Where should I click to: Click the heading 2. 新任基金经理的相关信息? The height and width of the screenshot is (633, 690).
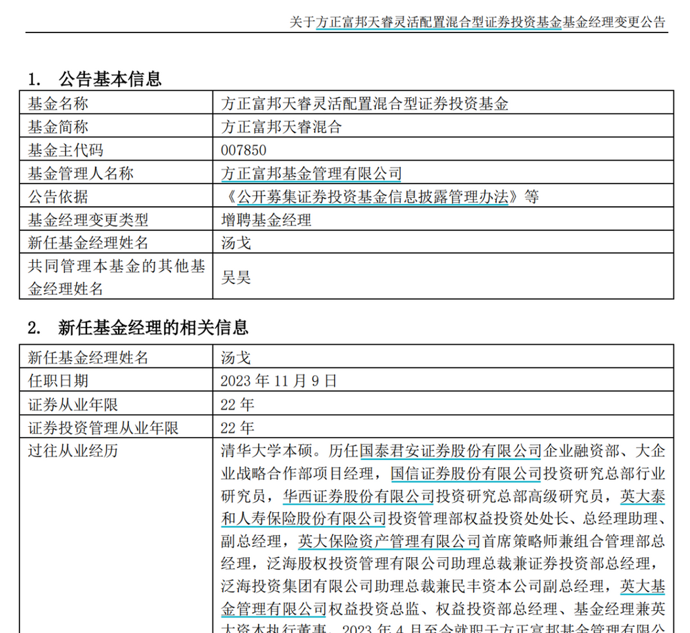click(138, 328)
